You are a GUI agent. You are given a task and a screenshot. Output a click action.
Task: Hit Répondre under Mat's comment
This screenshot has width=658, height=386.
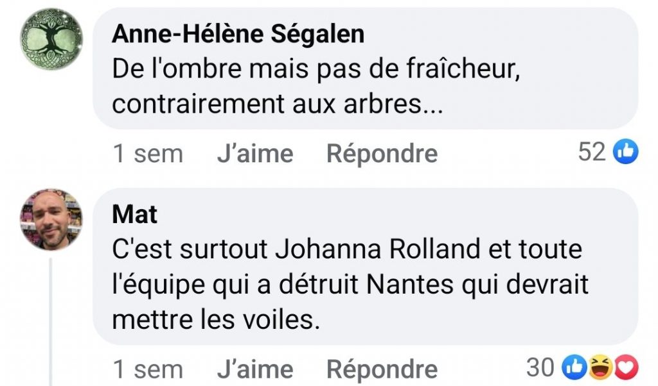click(x=382, y=369)
